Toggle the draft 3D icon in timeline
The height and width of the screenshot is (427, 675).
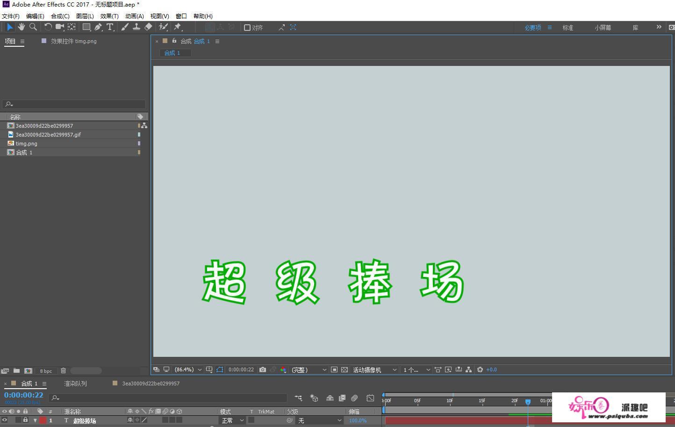(x=314, y=398)
